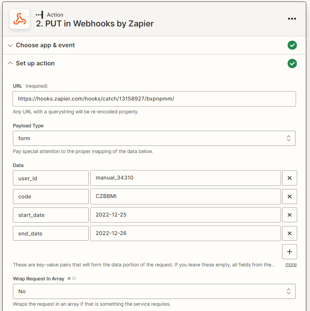Edit the manual_34310 value field

(x=185, y=178)
